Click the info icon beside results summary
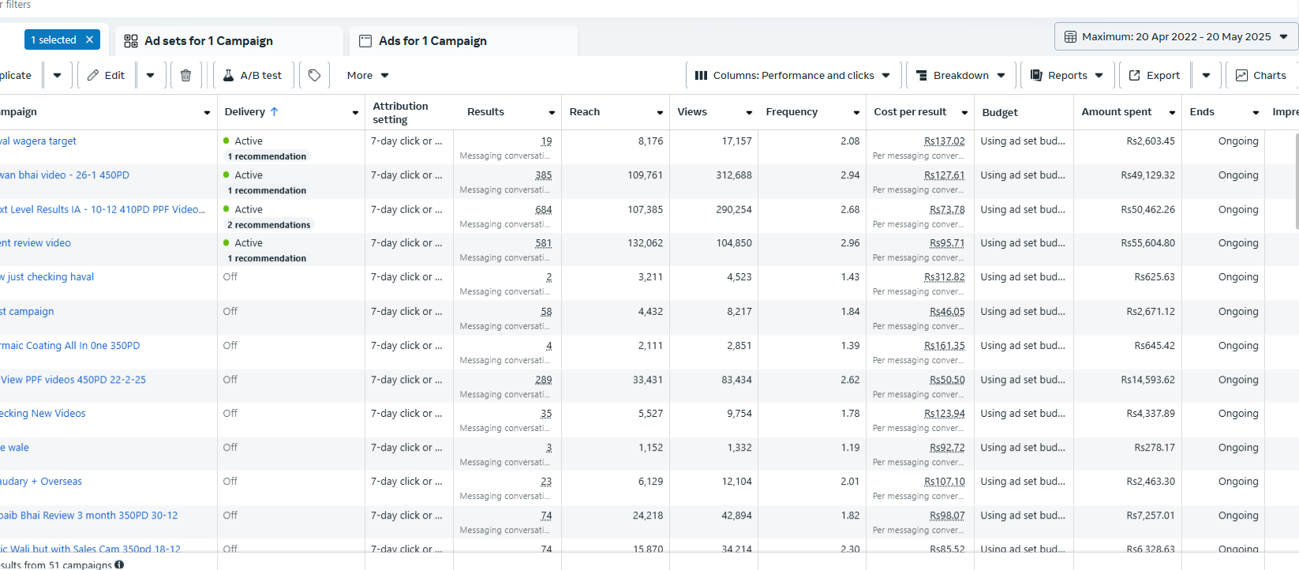The image size is (1299, 570). 119,564
